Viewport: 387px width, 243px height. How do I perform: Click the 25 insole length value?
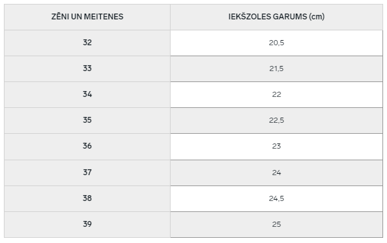click(277, 224)
